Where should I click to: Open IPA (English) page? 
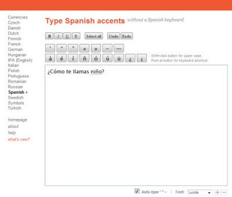click(20, 60)
